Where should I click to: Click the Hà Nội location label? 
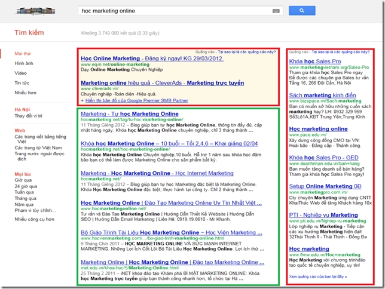22,110
